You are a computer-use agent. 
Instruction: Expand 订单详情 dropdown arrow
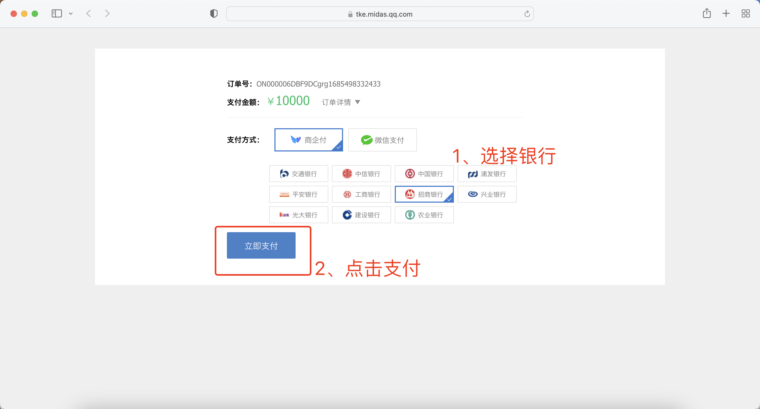358,102
